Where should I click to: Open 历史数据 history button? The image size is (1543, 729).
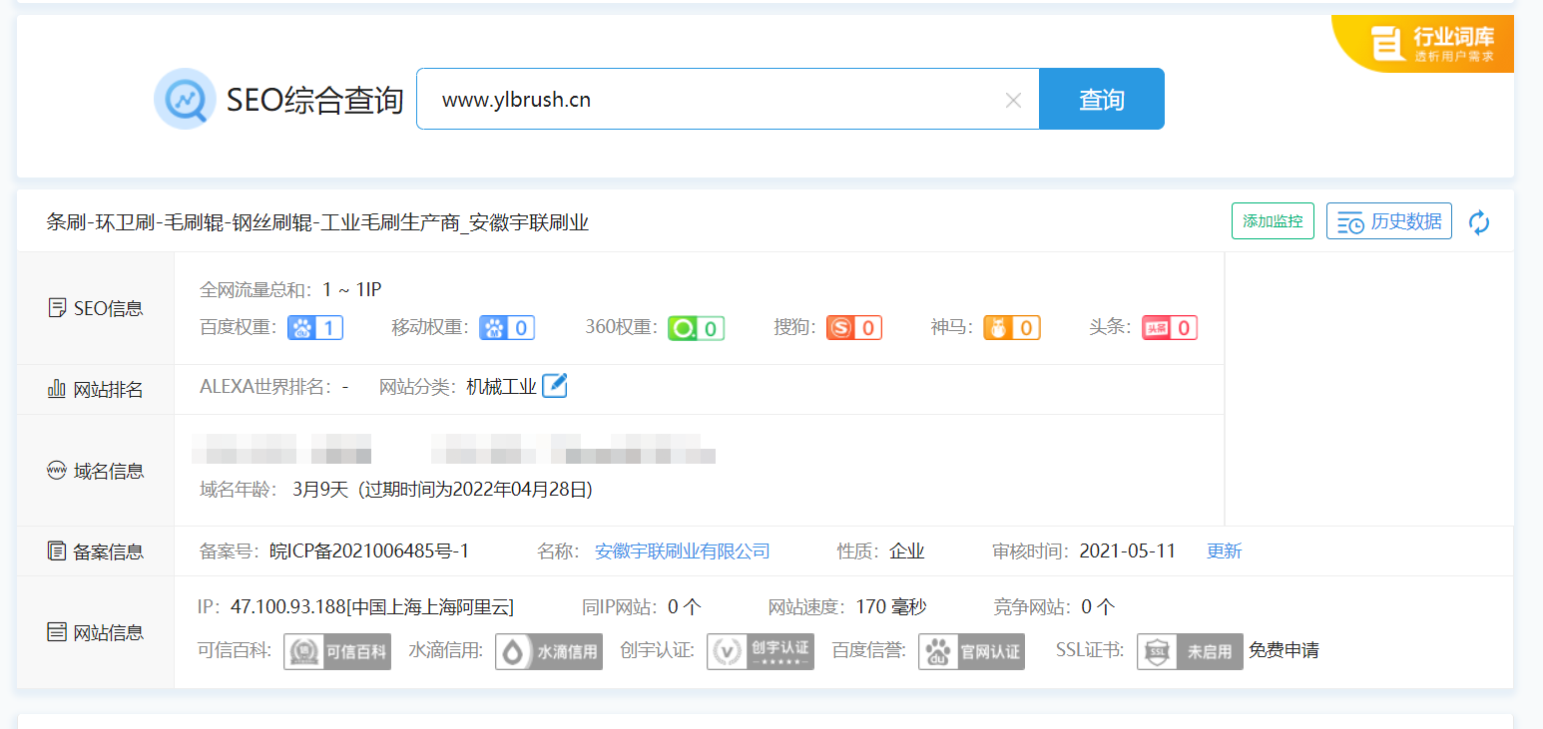pyautogui.click(x=1389, y=221)
